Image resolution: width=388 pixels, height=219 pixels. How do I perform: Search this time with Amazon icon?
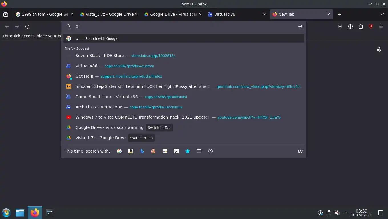point(131,151)
